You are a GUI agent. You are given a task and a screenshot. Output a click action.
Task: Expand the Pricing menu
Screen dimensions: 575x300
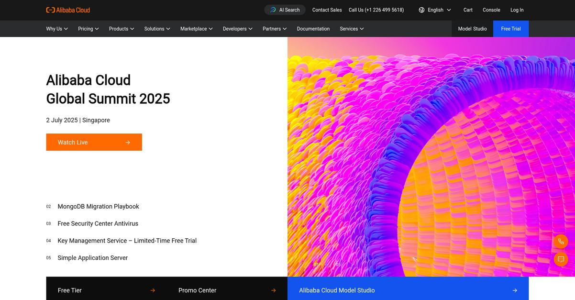[x=88, y=29]
